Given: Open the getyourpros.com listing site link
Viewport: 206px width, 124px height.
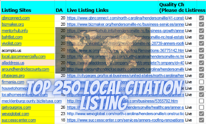Looking at the screenshot, I should 16,107.
